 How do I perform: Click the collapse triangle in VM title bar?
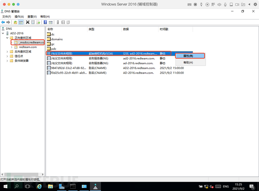249,4
